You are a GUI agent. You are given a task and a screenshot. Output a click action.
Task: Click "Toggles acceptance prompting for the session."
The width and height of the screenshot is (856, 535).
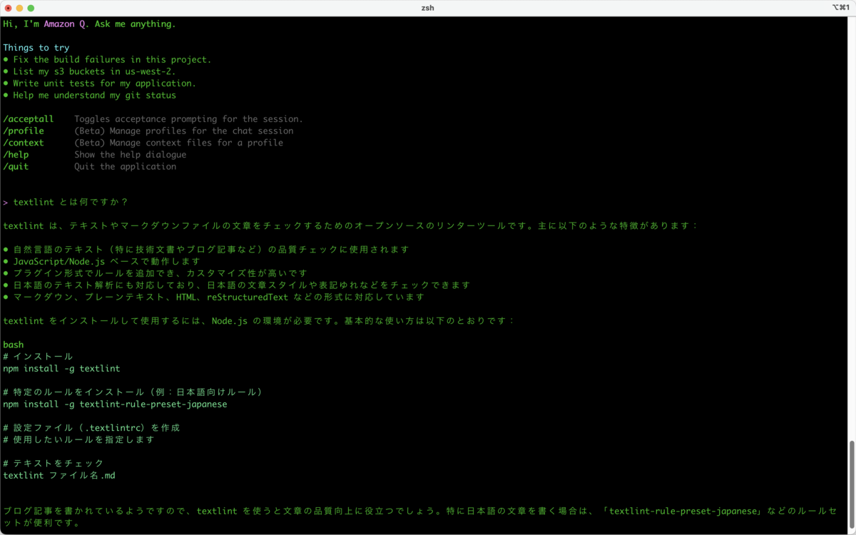pos(189,119)
